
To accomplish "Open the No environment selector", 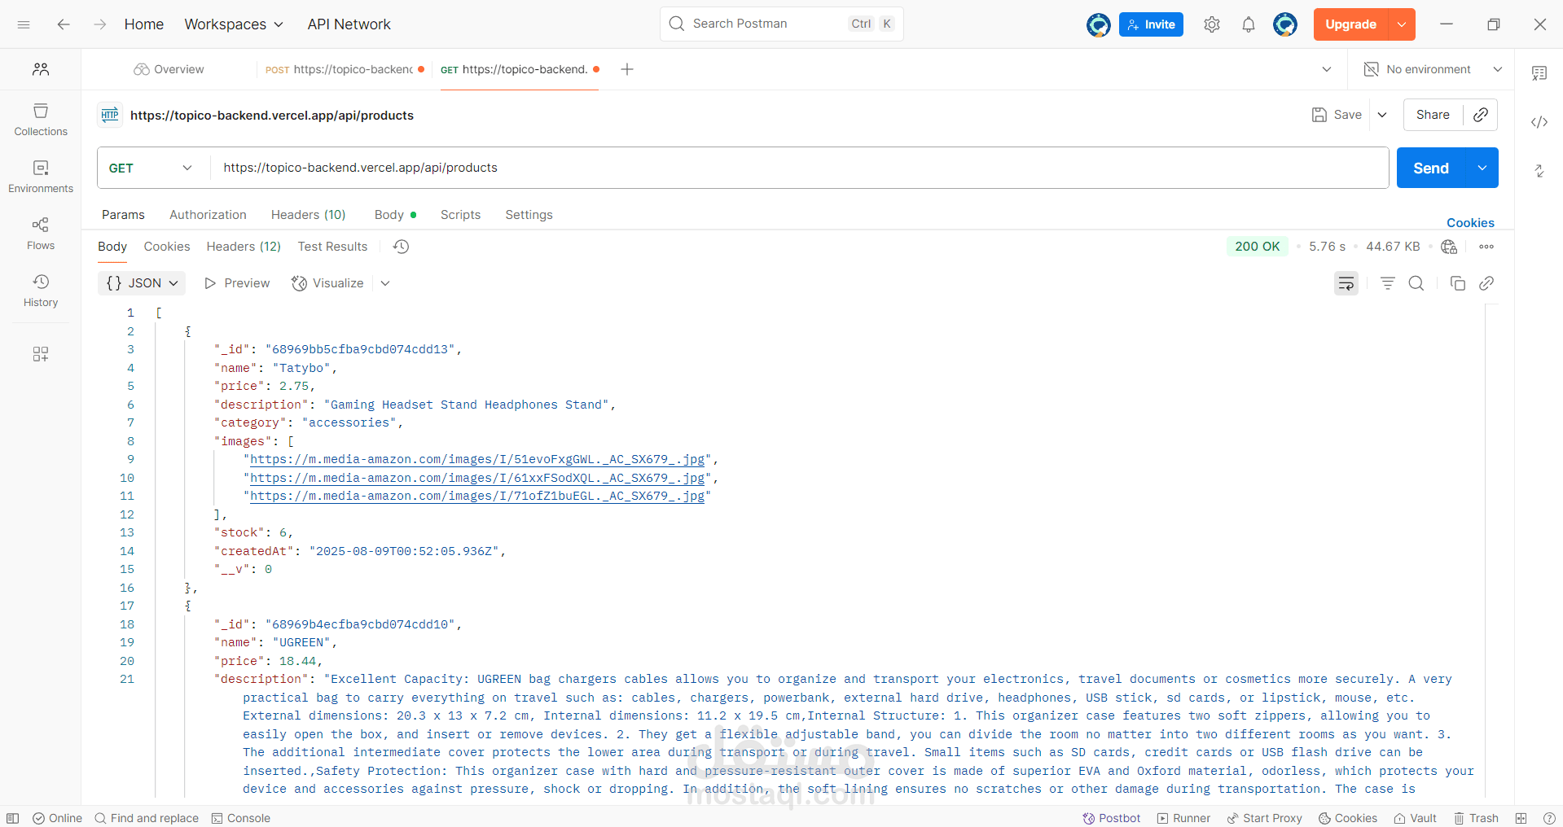I will (1433, 69).
